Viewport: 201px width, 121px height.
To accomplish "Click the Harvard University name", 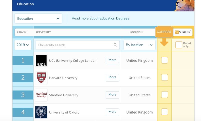I will coord(63,78).
